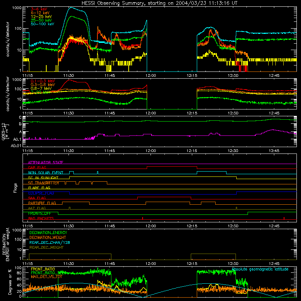
Task: Click the magenta GOES curve peak near 12:45
Action: [272, 130]
